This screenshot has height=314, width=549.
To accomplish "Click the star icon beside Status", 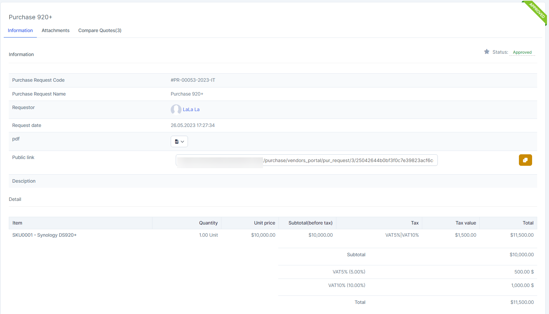I will coord(486,52).
